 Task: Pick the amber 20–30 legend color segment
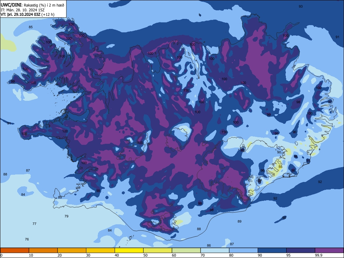(72, 250)
